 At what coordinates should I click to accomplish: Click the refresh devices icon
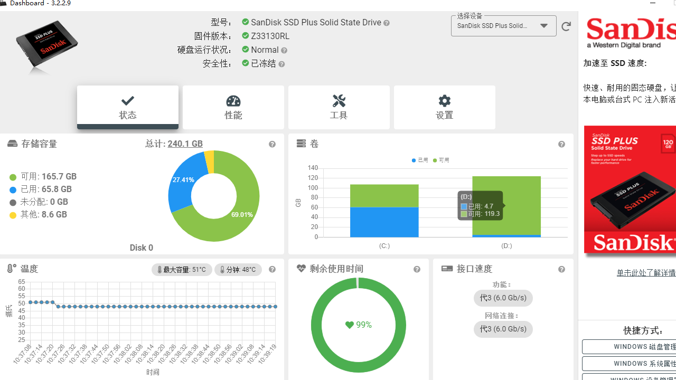tap(566, 26)
